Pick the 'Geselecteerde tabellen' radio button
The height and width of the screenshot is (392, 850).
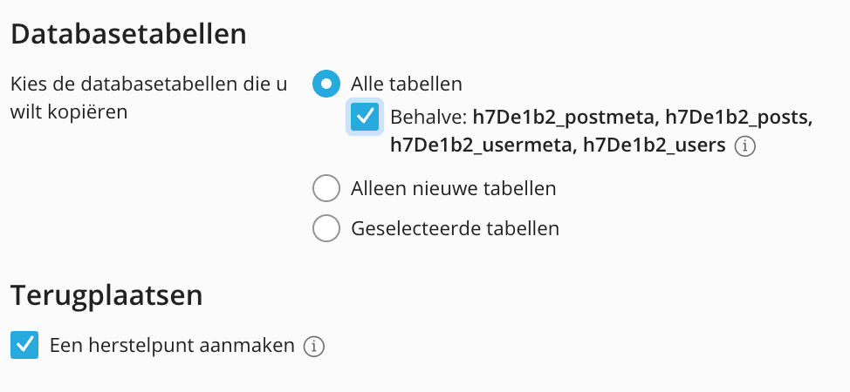(326, 228)
